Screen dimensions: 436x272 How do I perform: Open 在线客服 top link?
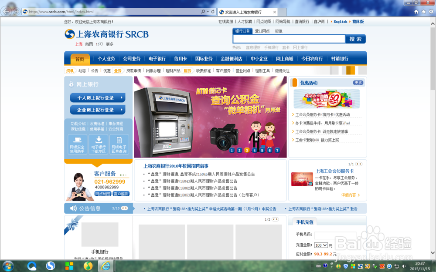point(225,21)
